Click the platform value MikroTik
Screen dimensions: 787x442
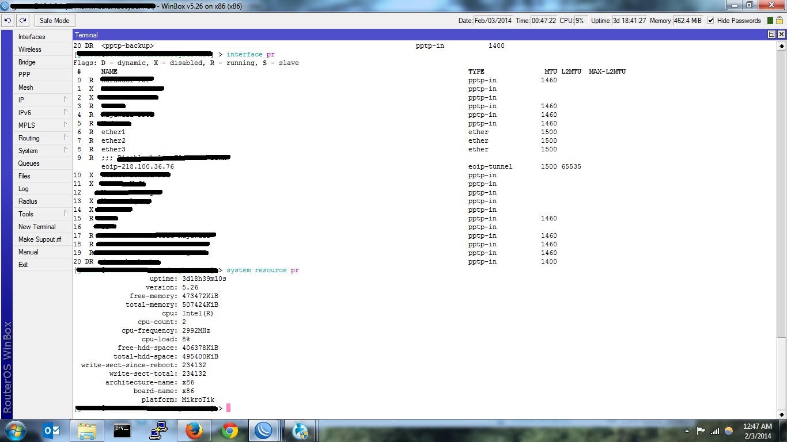(x=198, y=399)
